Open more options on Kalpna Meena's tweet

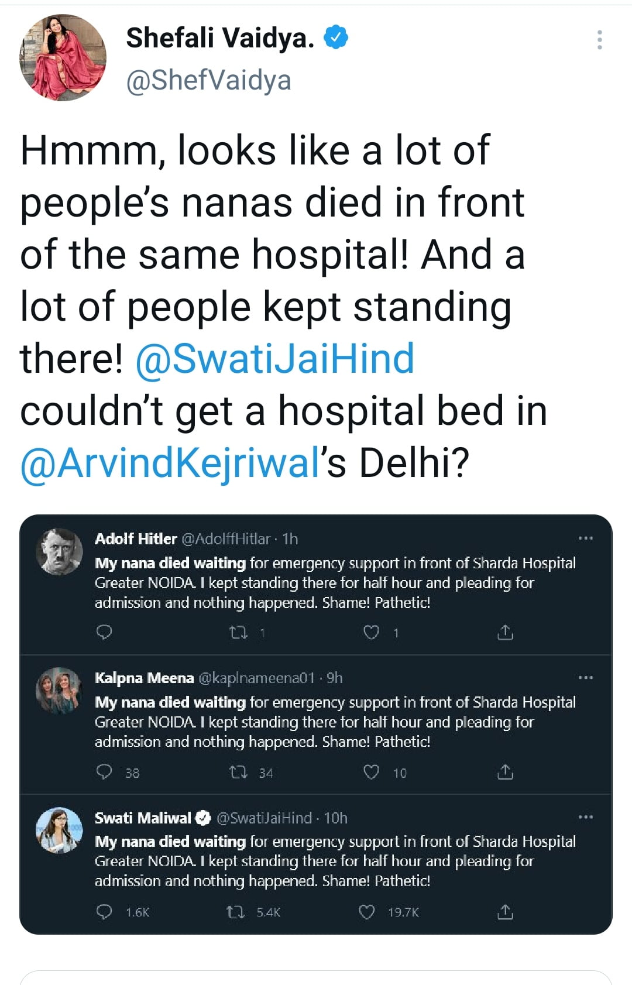[585, 678]
